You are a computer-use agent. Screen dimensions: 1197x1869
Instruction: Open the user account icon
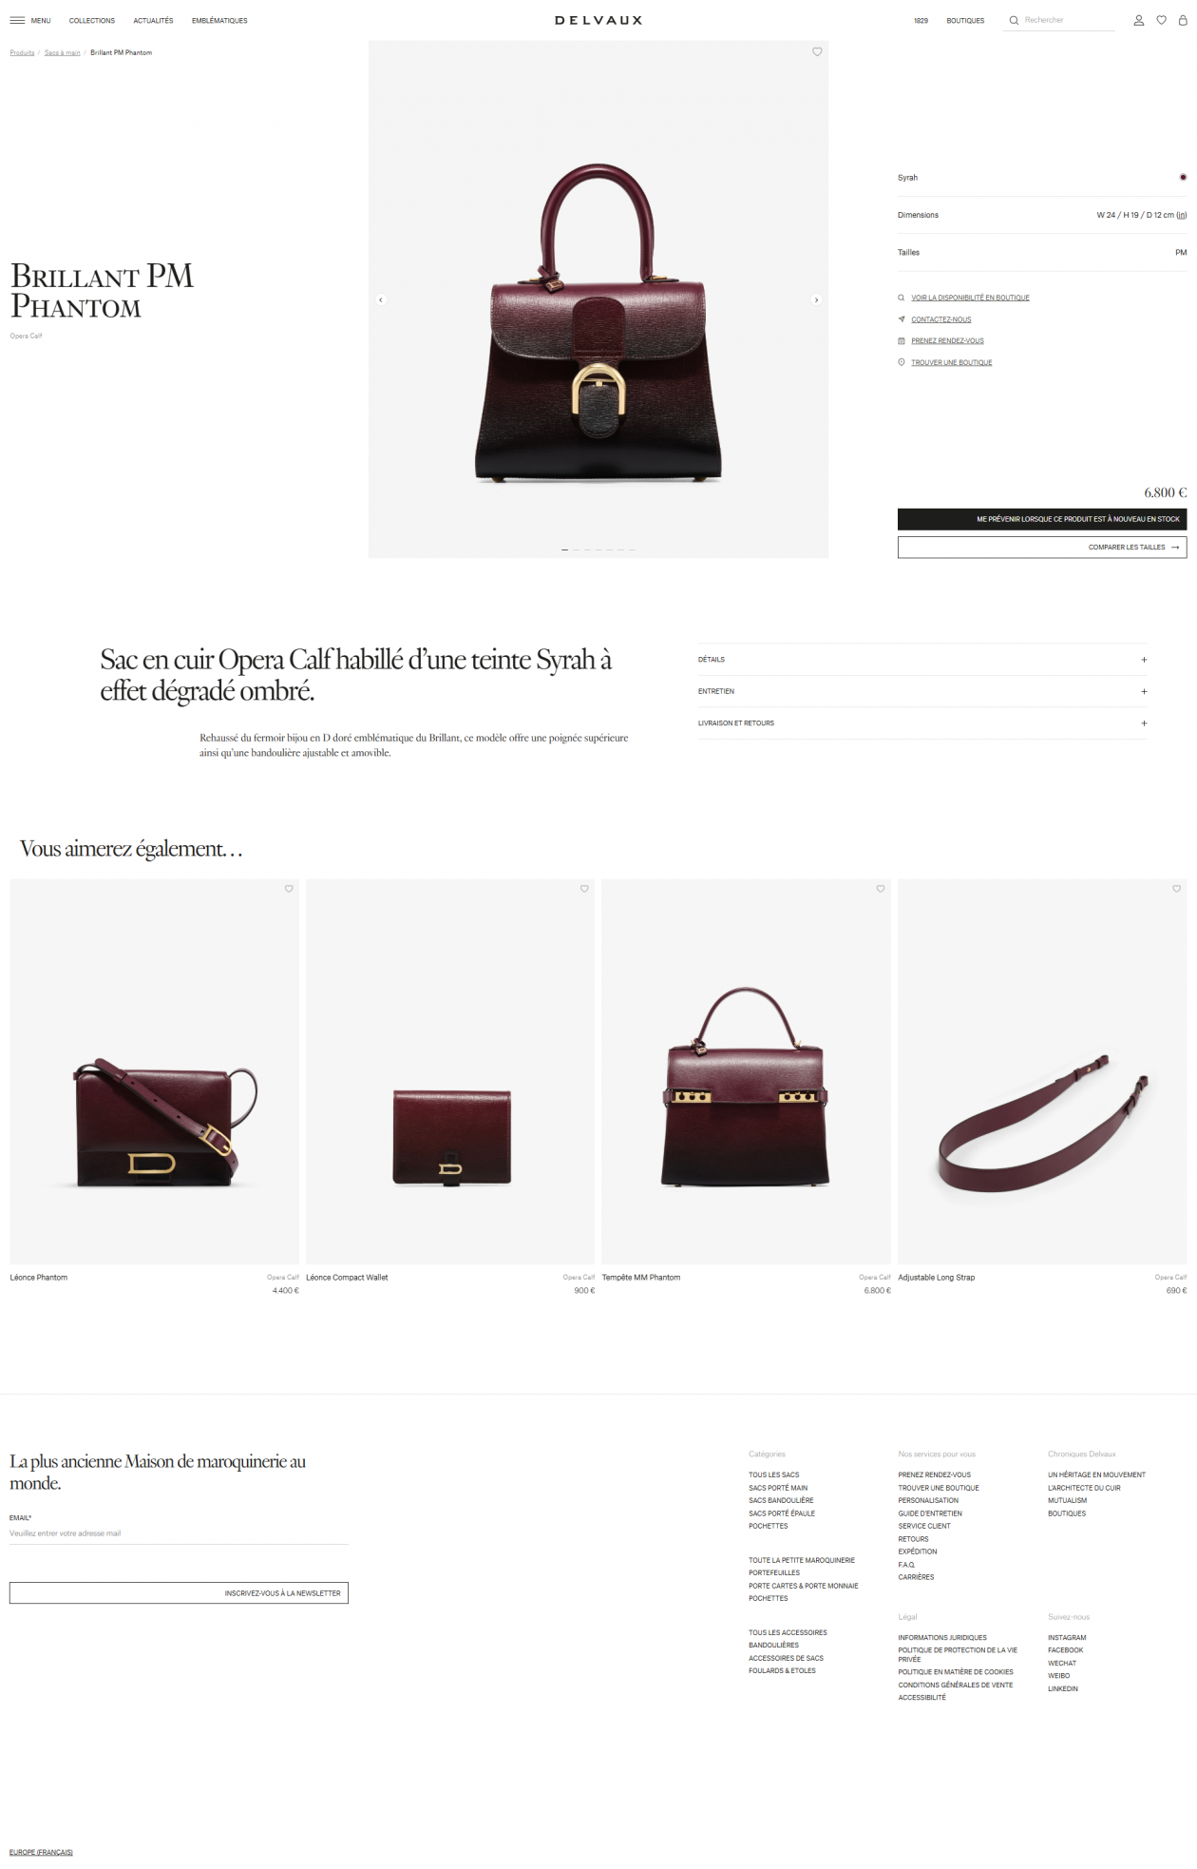(x=1138, y=20)
